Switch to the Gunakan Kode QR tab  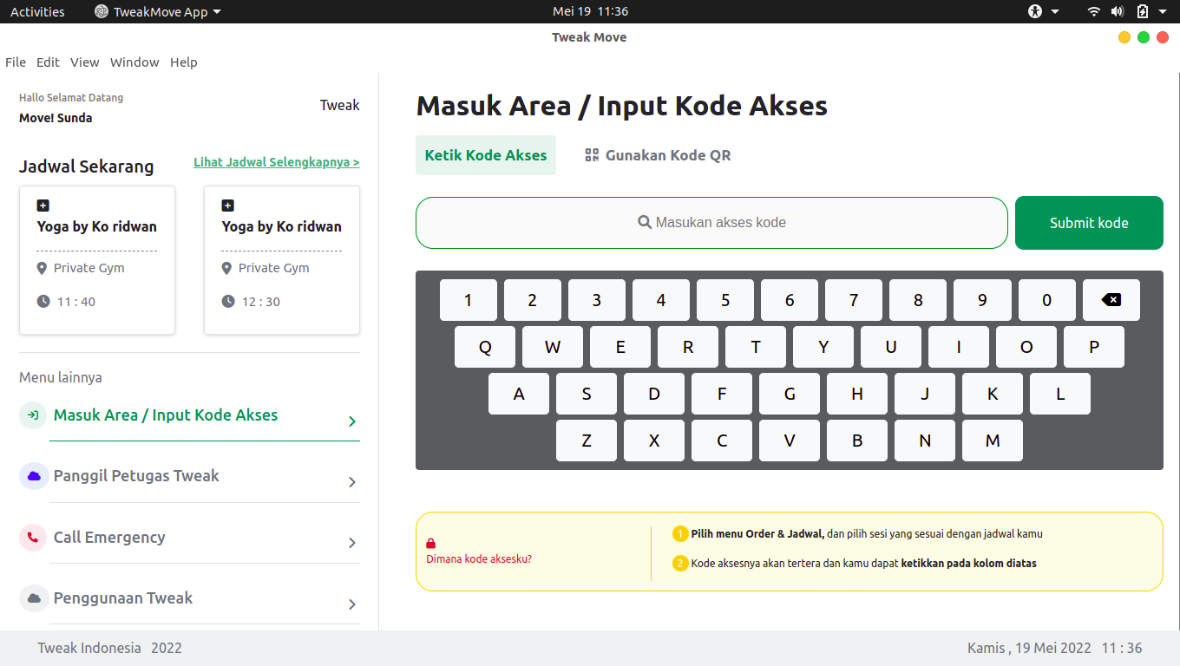pos(658,155)
